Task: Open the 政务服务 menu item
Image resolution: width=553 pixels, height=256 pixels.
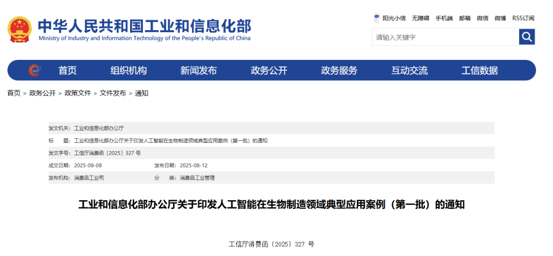Action: [339, 71]
